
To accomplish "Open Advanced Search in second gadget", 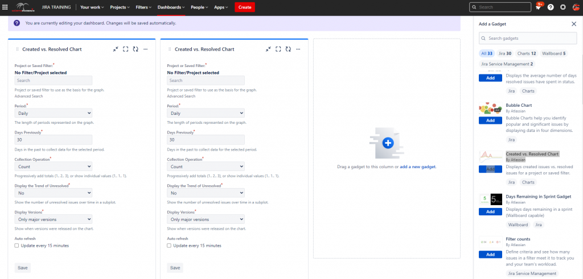I will click(x=181, y=96).
